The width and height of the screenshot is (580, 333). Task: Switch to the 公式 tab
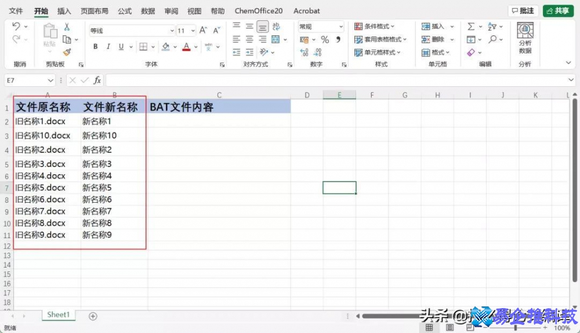[125, 11]
